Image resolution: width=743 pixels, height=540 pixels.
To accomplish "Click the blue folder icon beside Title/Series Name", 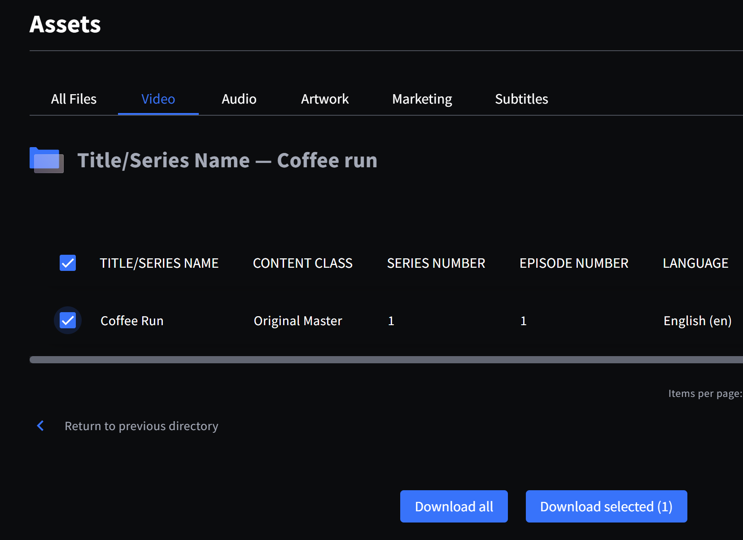I will [47, 160].
